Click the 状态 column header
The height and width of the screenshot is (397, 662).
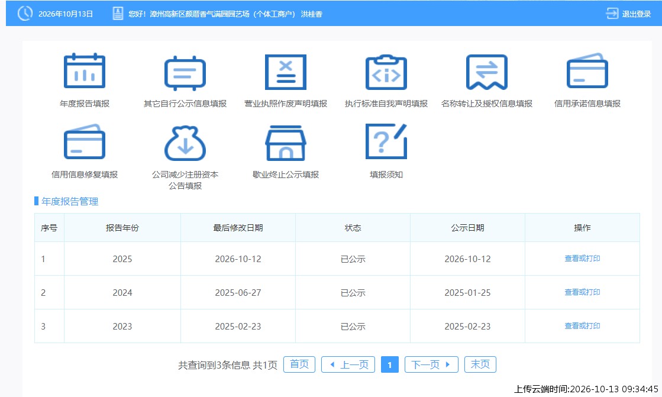click(x=353, y=228)
